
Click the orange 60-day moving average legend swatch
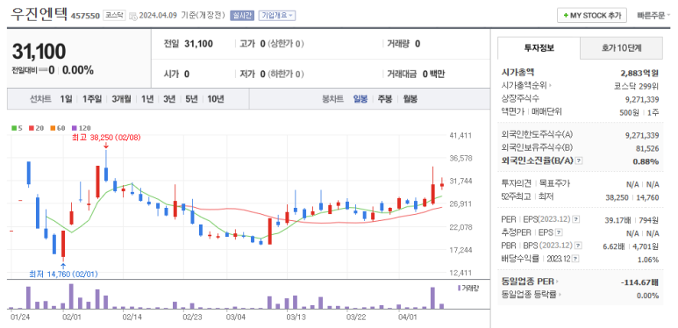[x=52, y=128]
